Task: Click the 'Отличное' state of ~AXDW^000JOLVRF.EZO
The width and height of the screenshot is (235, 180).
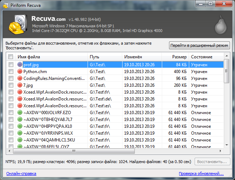Action: click(x=201, y=113)
